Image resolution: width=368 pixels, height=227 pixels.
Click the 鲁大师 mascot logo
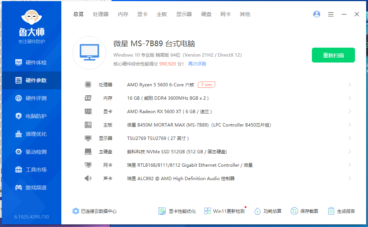[32, 17]
